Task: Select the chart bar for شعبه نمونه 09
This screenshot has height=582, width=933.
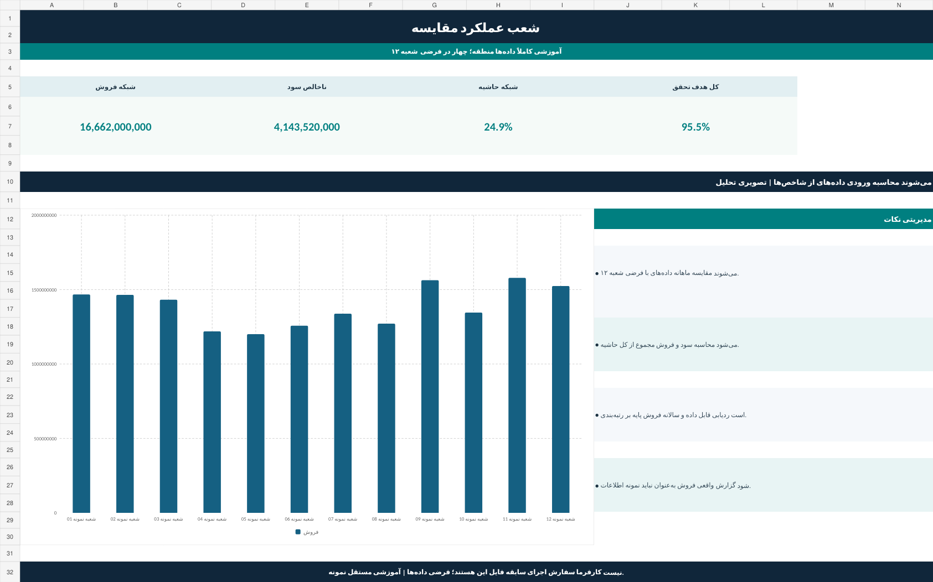Action: point(430,396)
